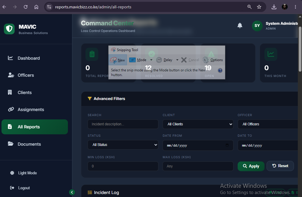The height and width of the screenshot is (197, 302).
Task: Click the Total Reports clipboard icon
Action: coord(92,54)
